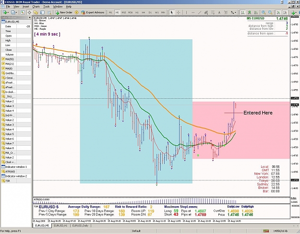
Task: Select the trendline drawing tool
Action: (200, 12)
